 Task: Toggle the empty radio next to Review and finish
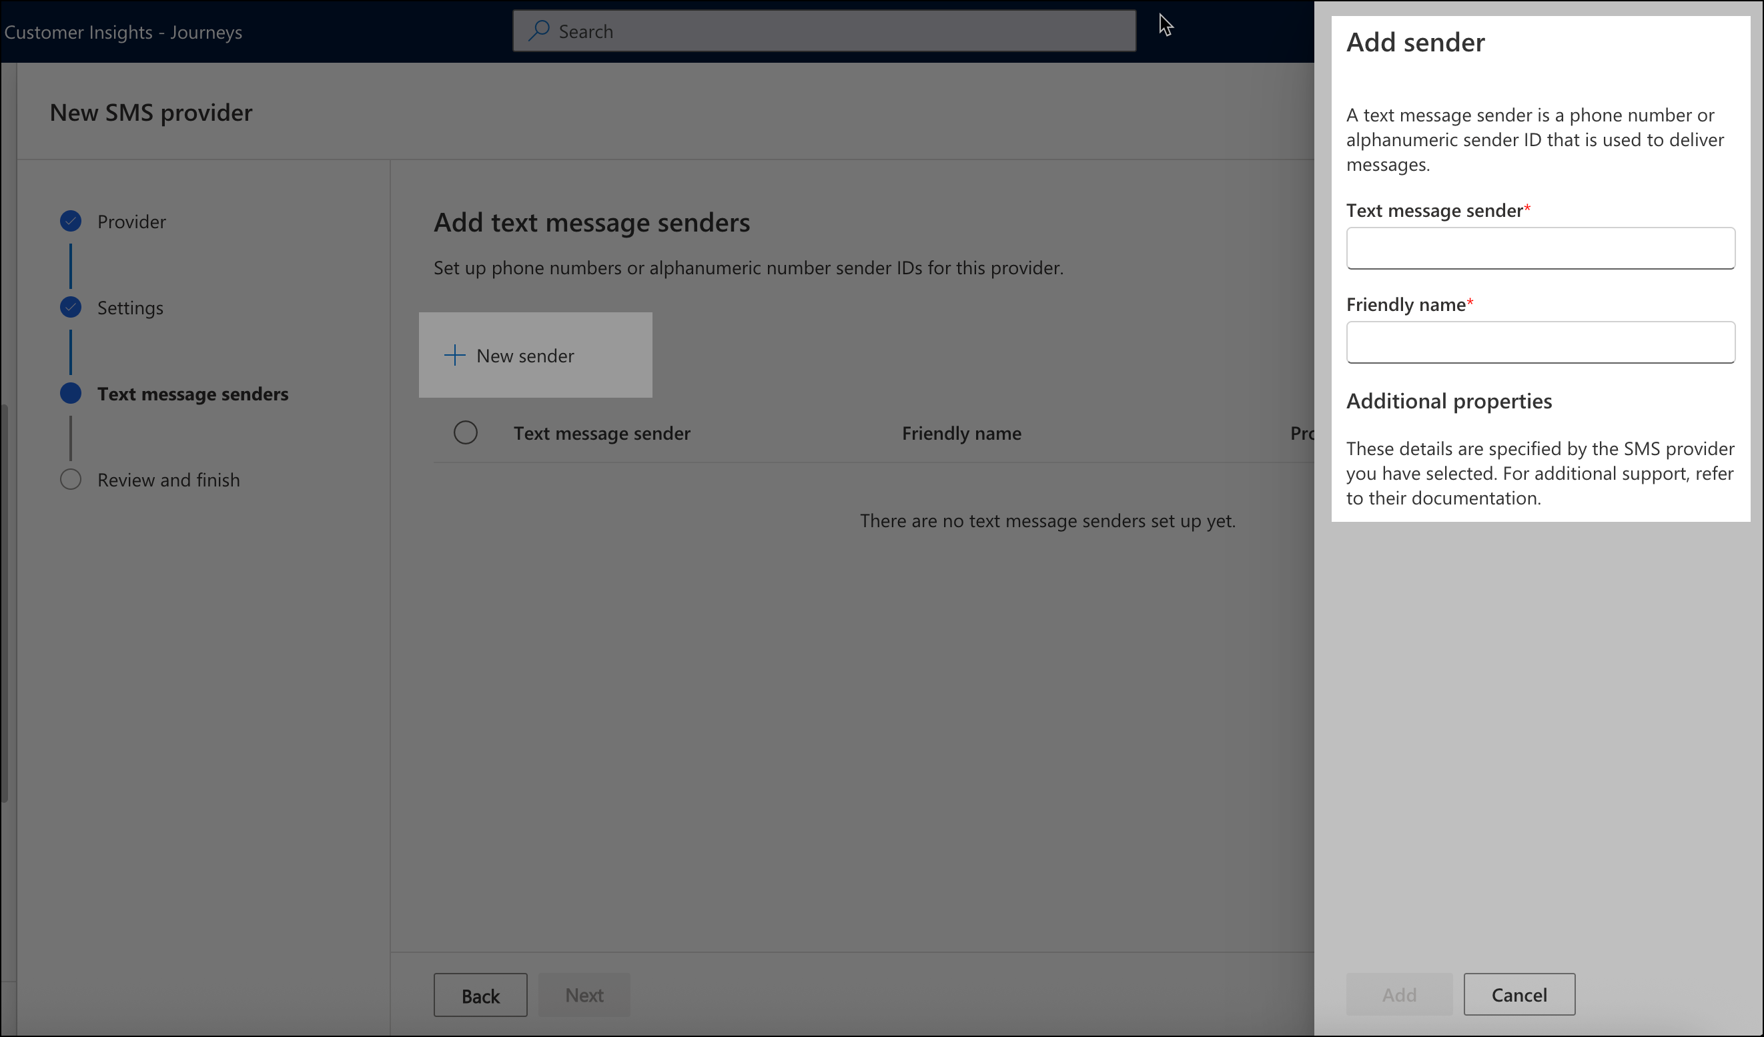click(x=70, y=479)
